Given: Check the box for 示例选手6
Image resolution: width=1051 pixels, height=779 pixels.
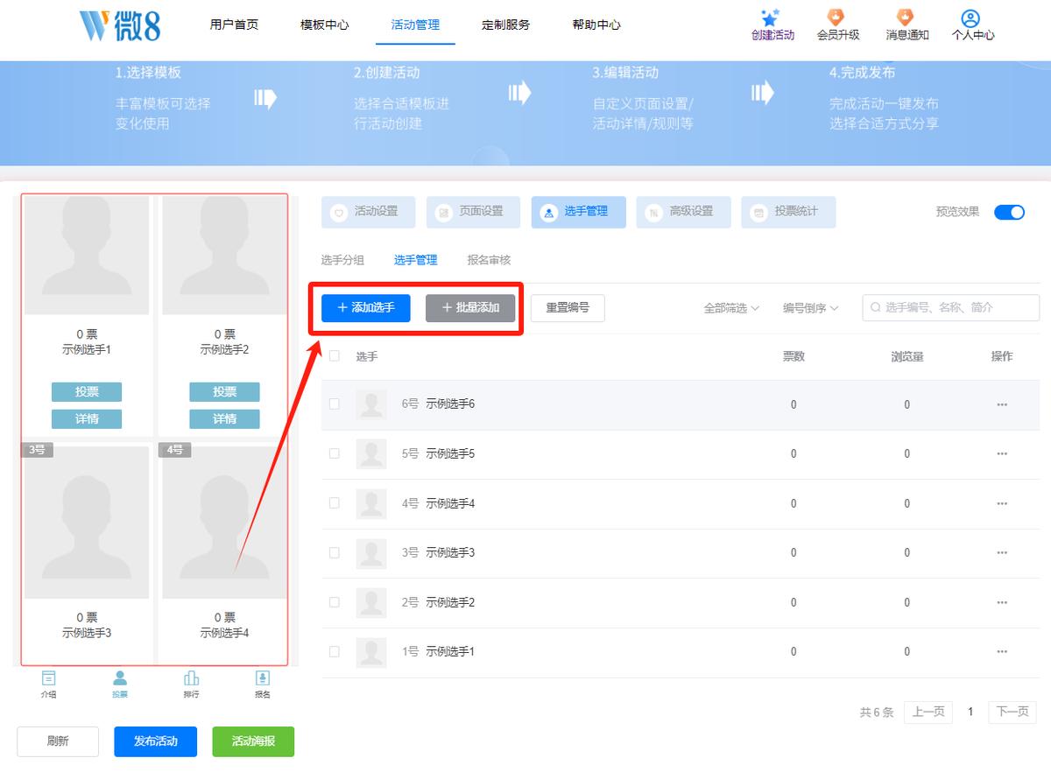Looking at the screenshot, I should [334, 404].
